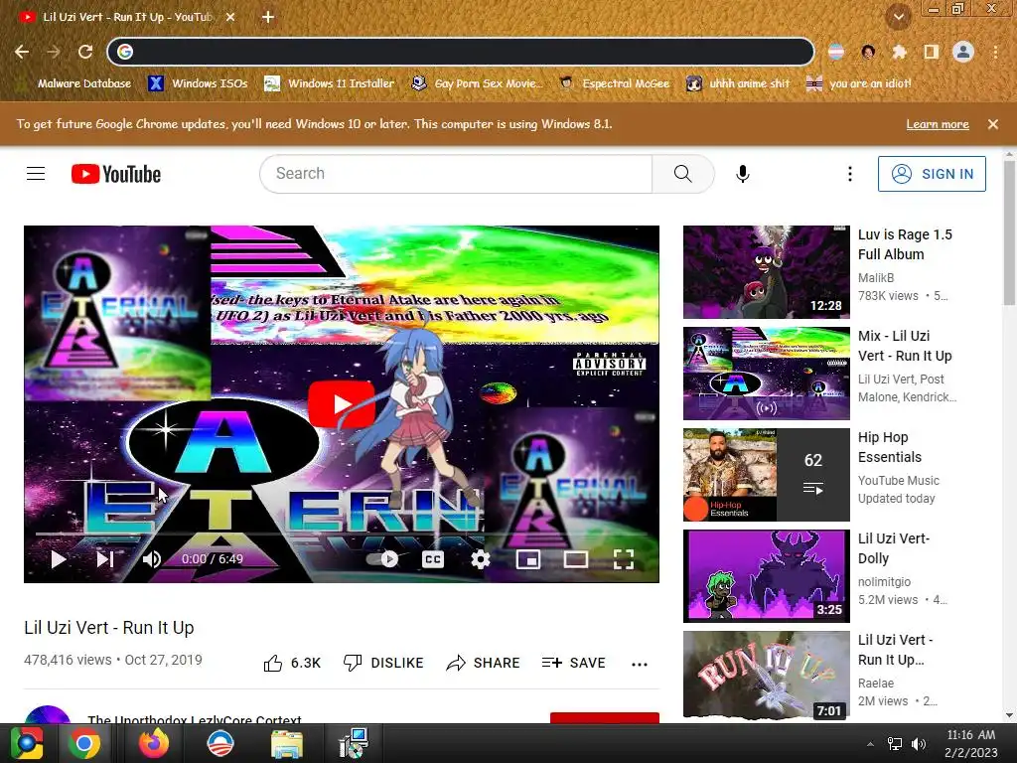This screenshot has height=763, width=1017.
Task: Click the DISLIKE button
Action: (382, 663)
